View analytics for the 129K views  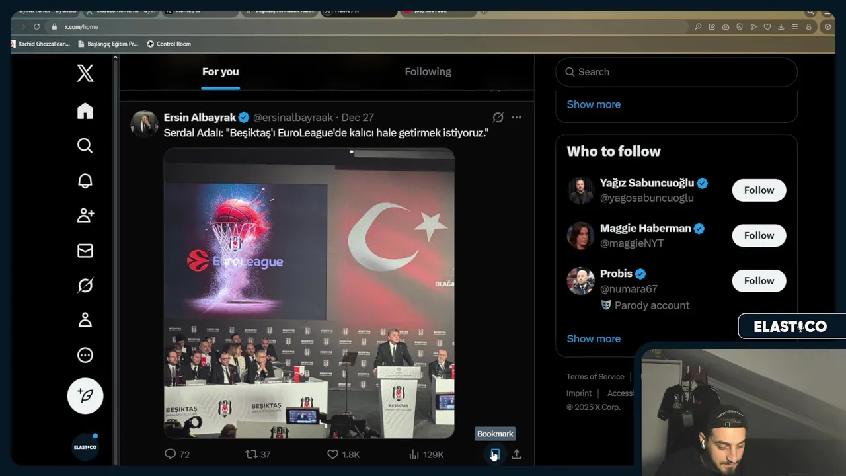426,454
